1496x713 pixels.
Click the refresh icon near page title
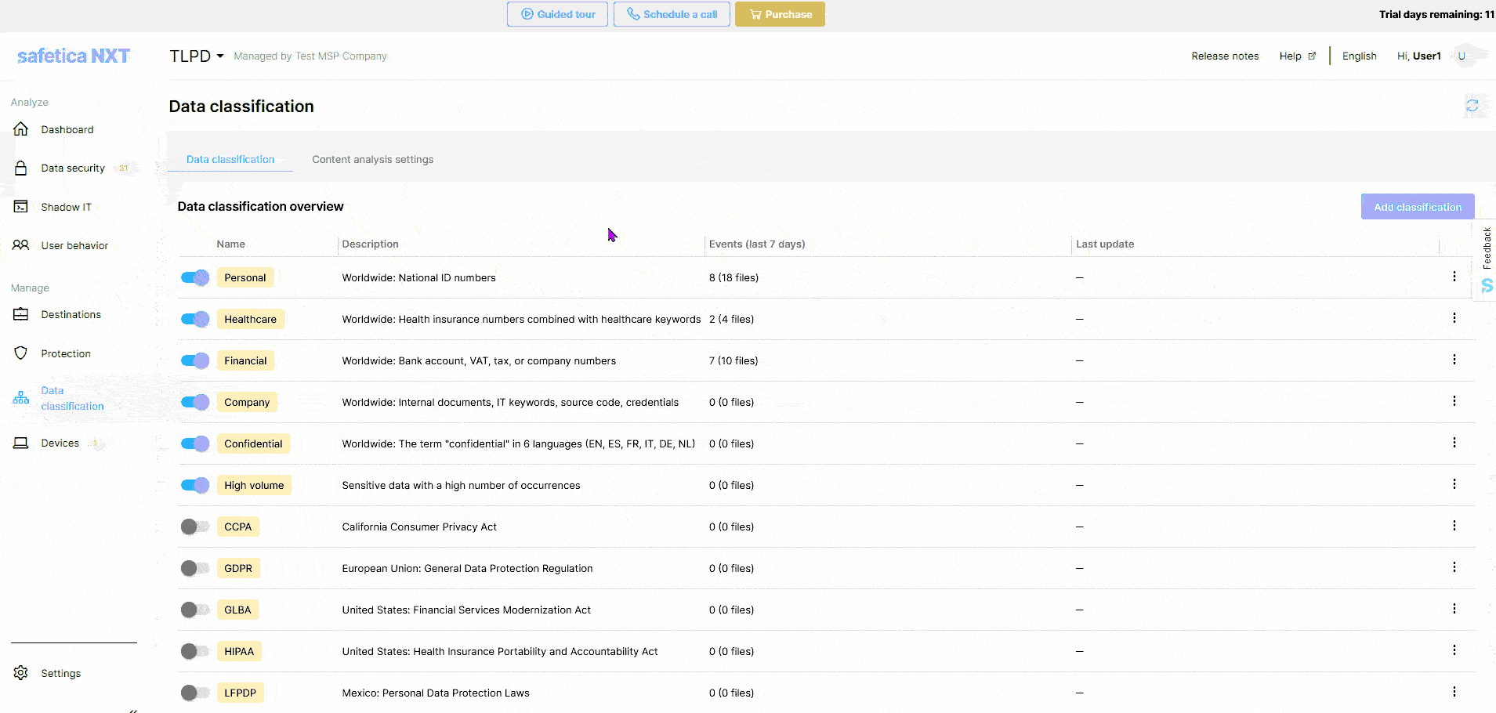pyautogui.click(x=1472, y=105)
